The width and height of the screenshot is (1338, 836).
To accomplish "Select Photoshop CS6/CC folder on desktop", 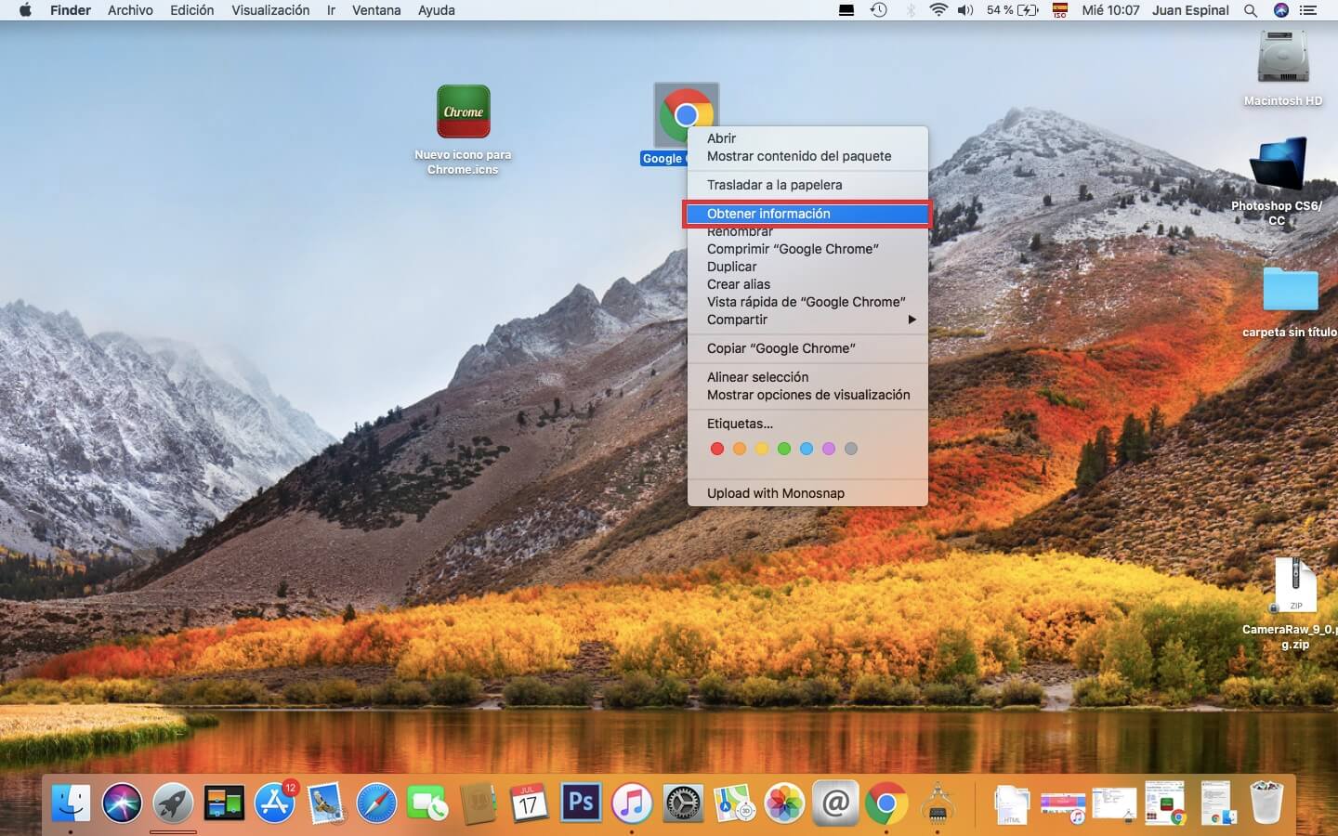I will point(1279,165).
